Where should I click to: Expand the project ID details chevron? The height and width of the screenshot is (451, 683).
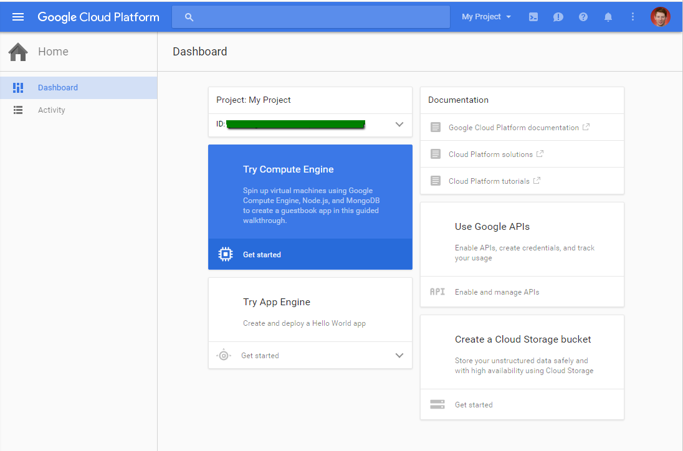pyautogui.click(x=399, y=125)
